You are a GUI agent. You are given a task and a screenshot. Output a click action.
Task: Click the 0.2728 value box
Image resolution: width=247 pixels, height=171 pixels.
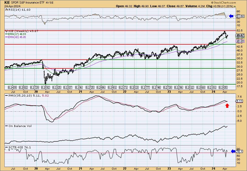pos(168,87)
